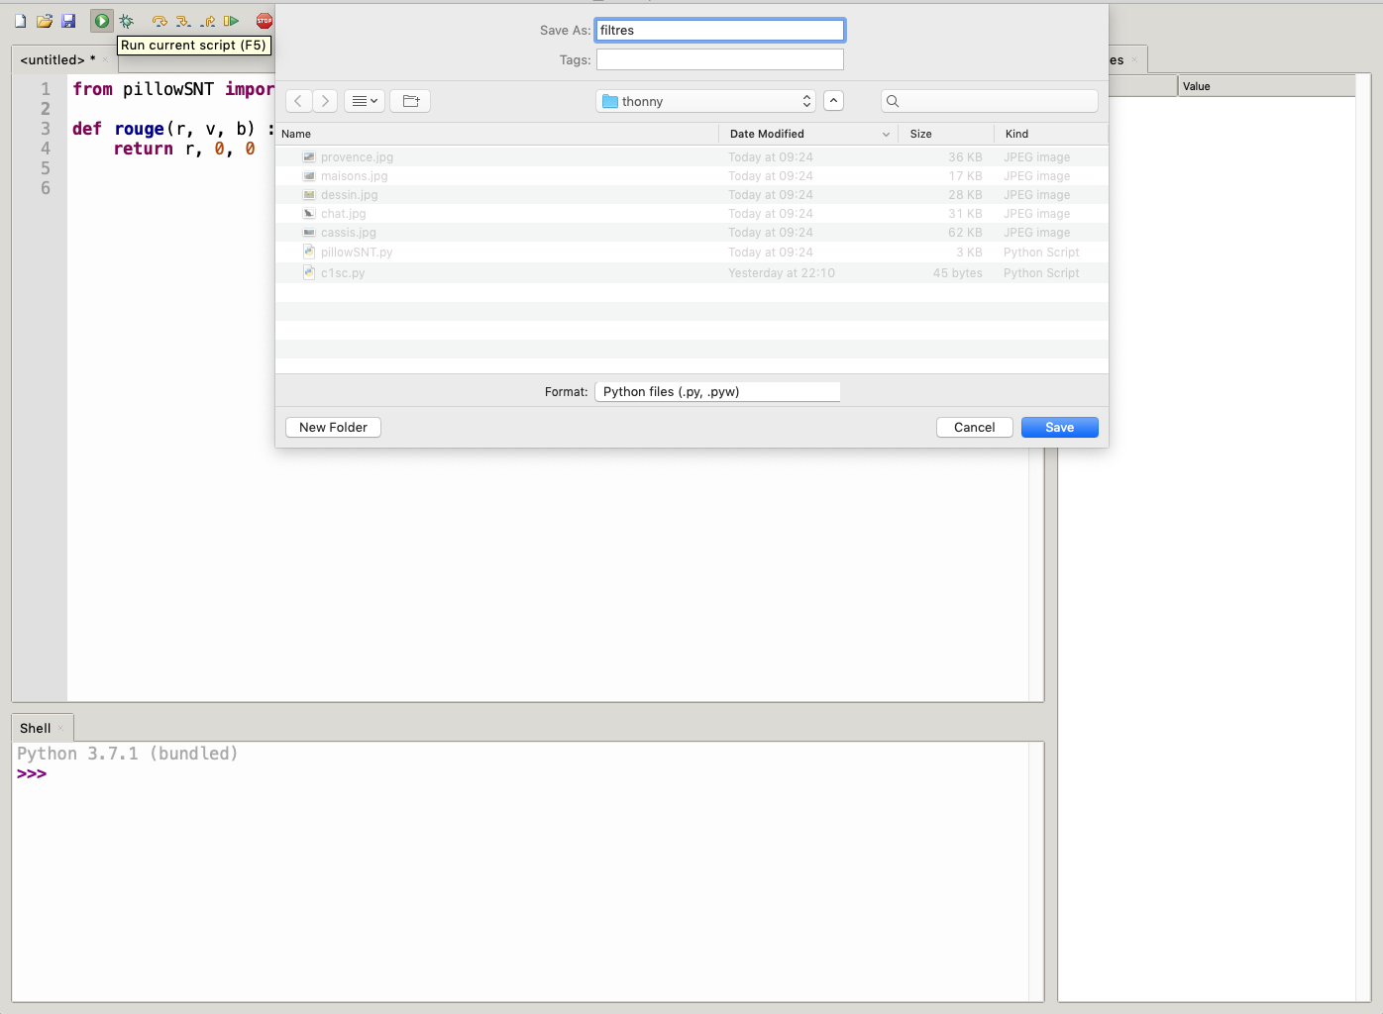Start debugging with the bug icon
The height and width of the screenshot is (1014, 1383).
tap(127, 21)
